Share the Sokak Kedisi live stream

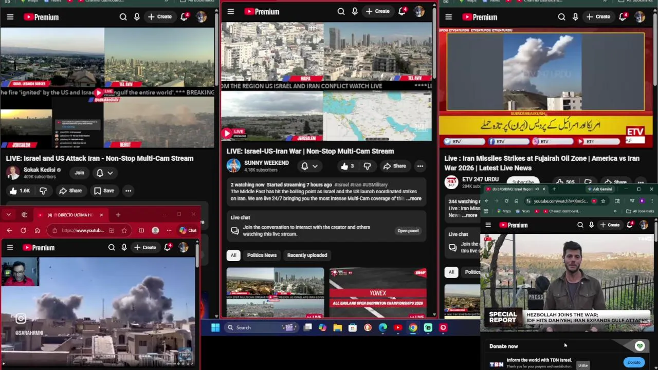click(x=70, y=191)
